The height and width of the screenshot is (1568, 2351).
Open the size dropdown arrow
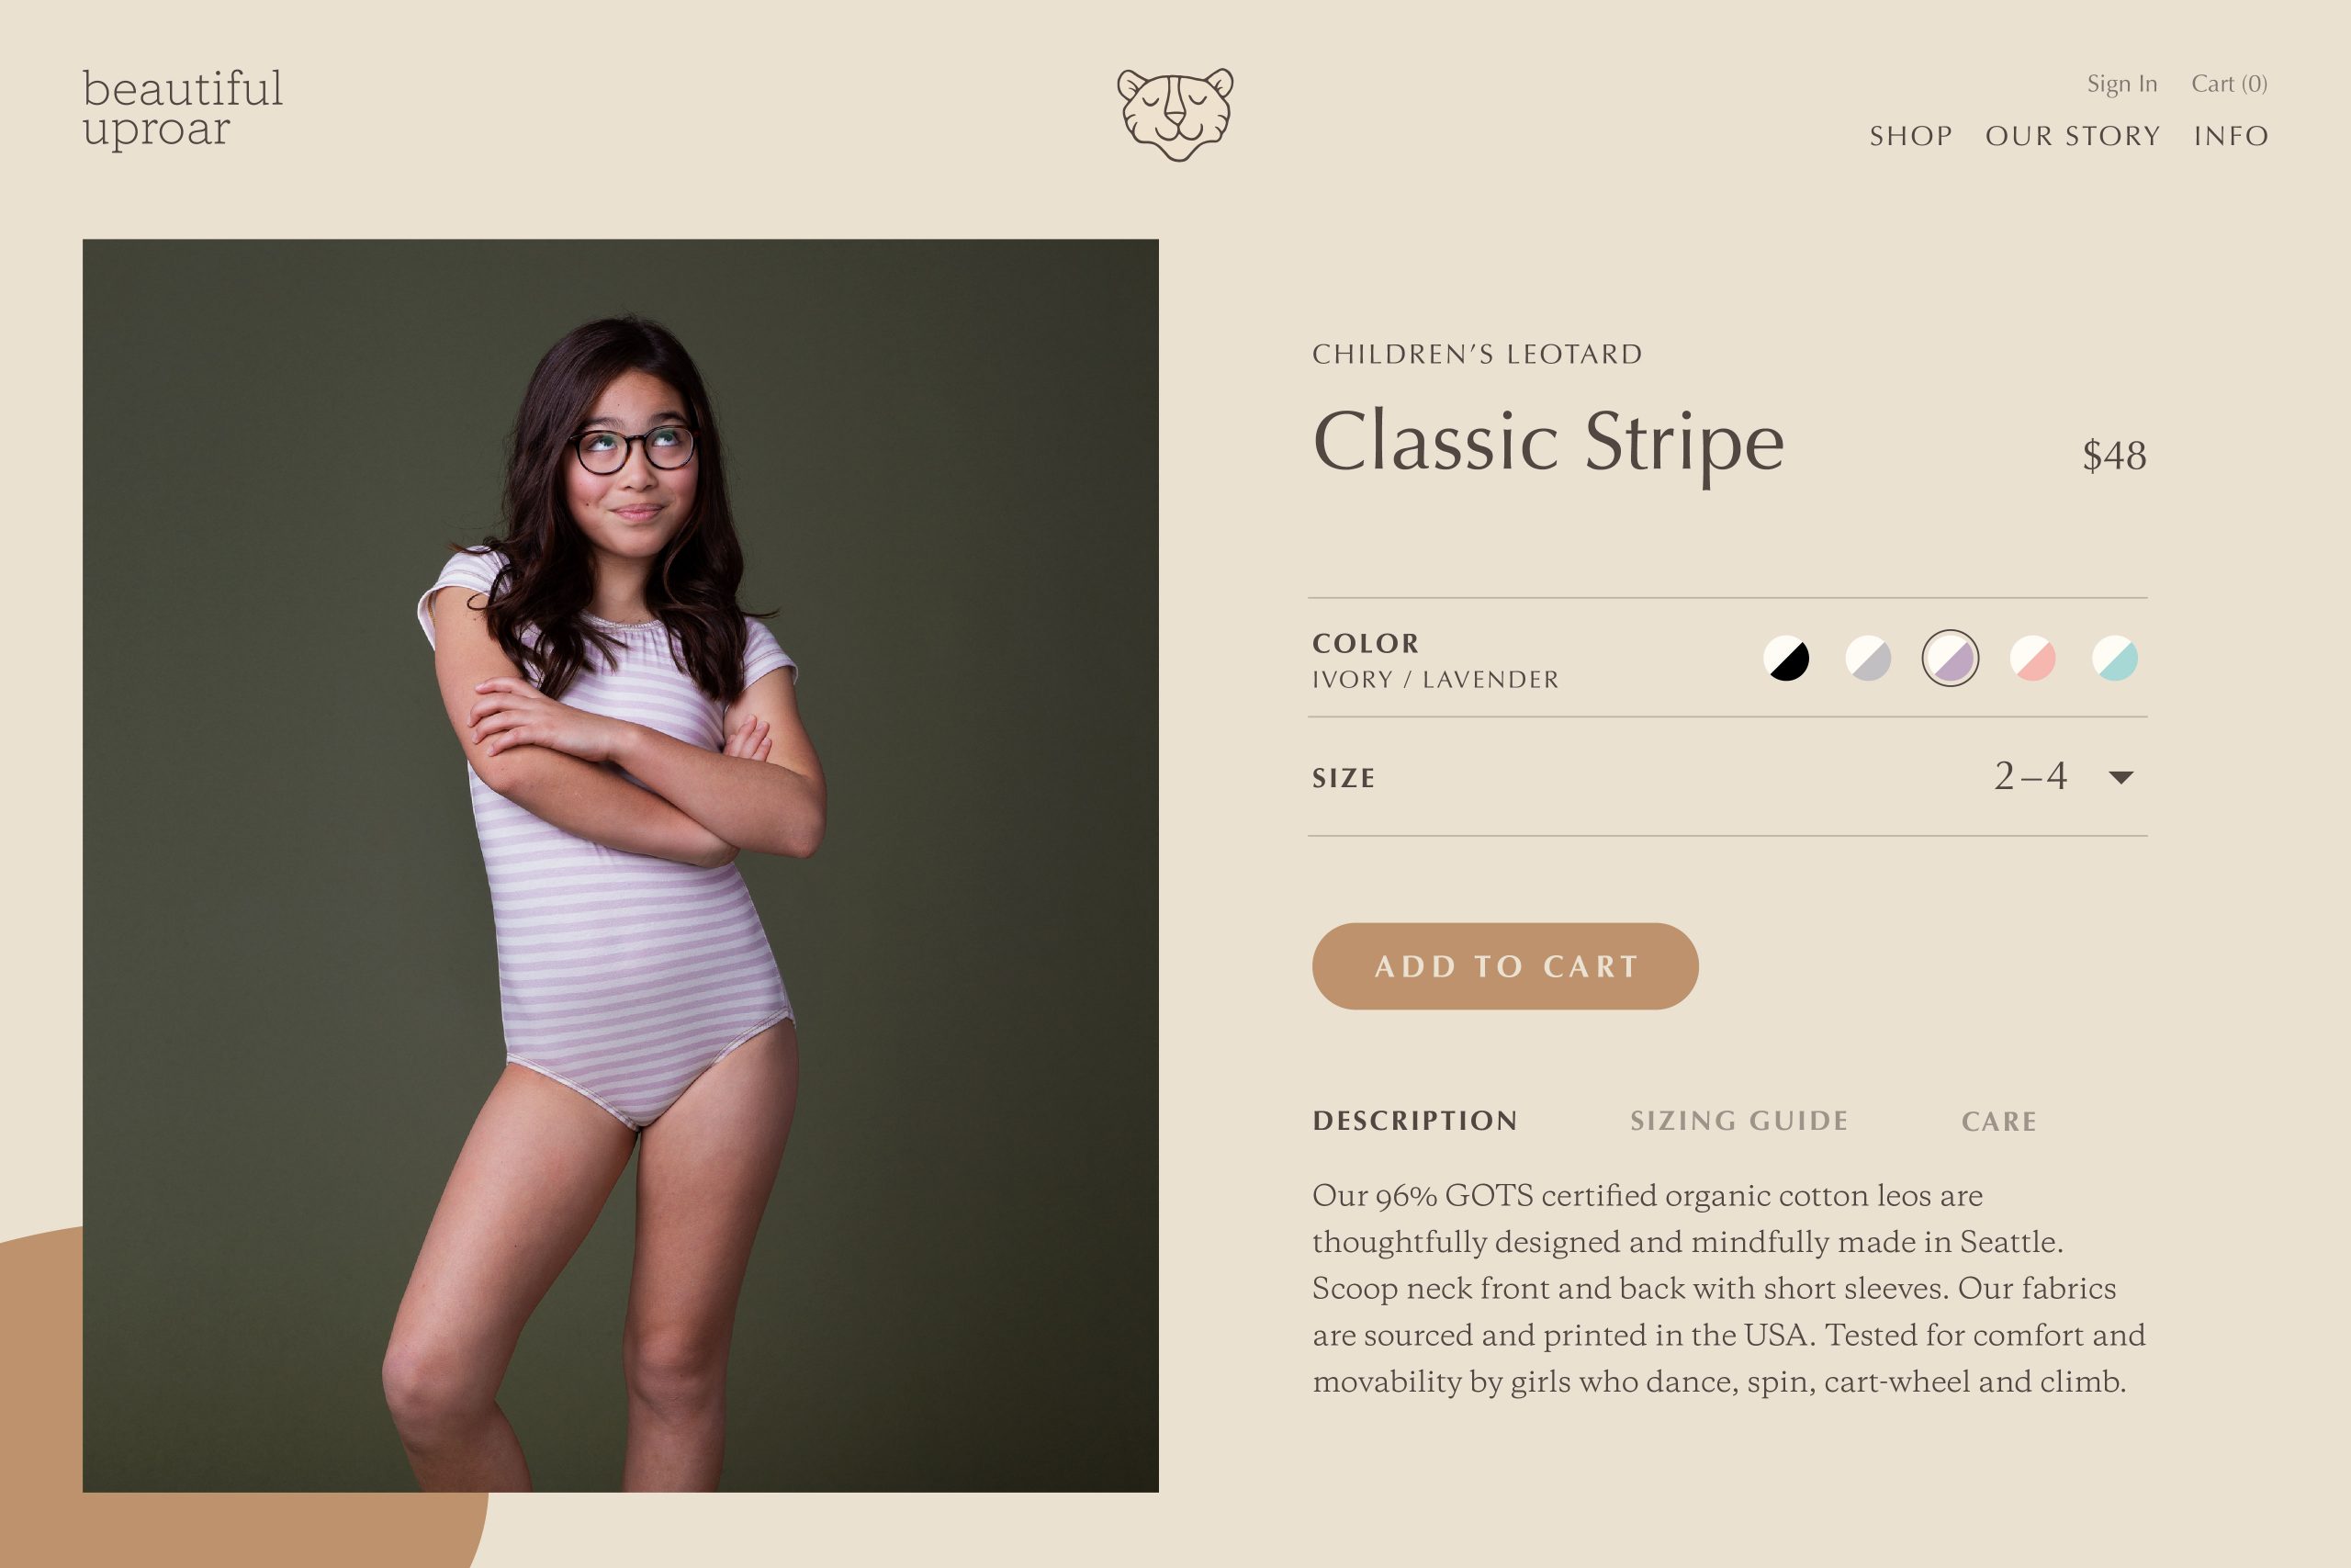tap(2121, 777)
